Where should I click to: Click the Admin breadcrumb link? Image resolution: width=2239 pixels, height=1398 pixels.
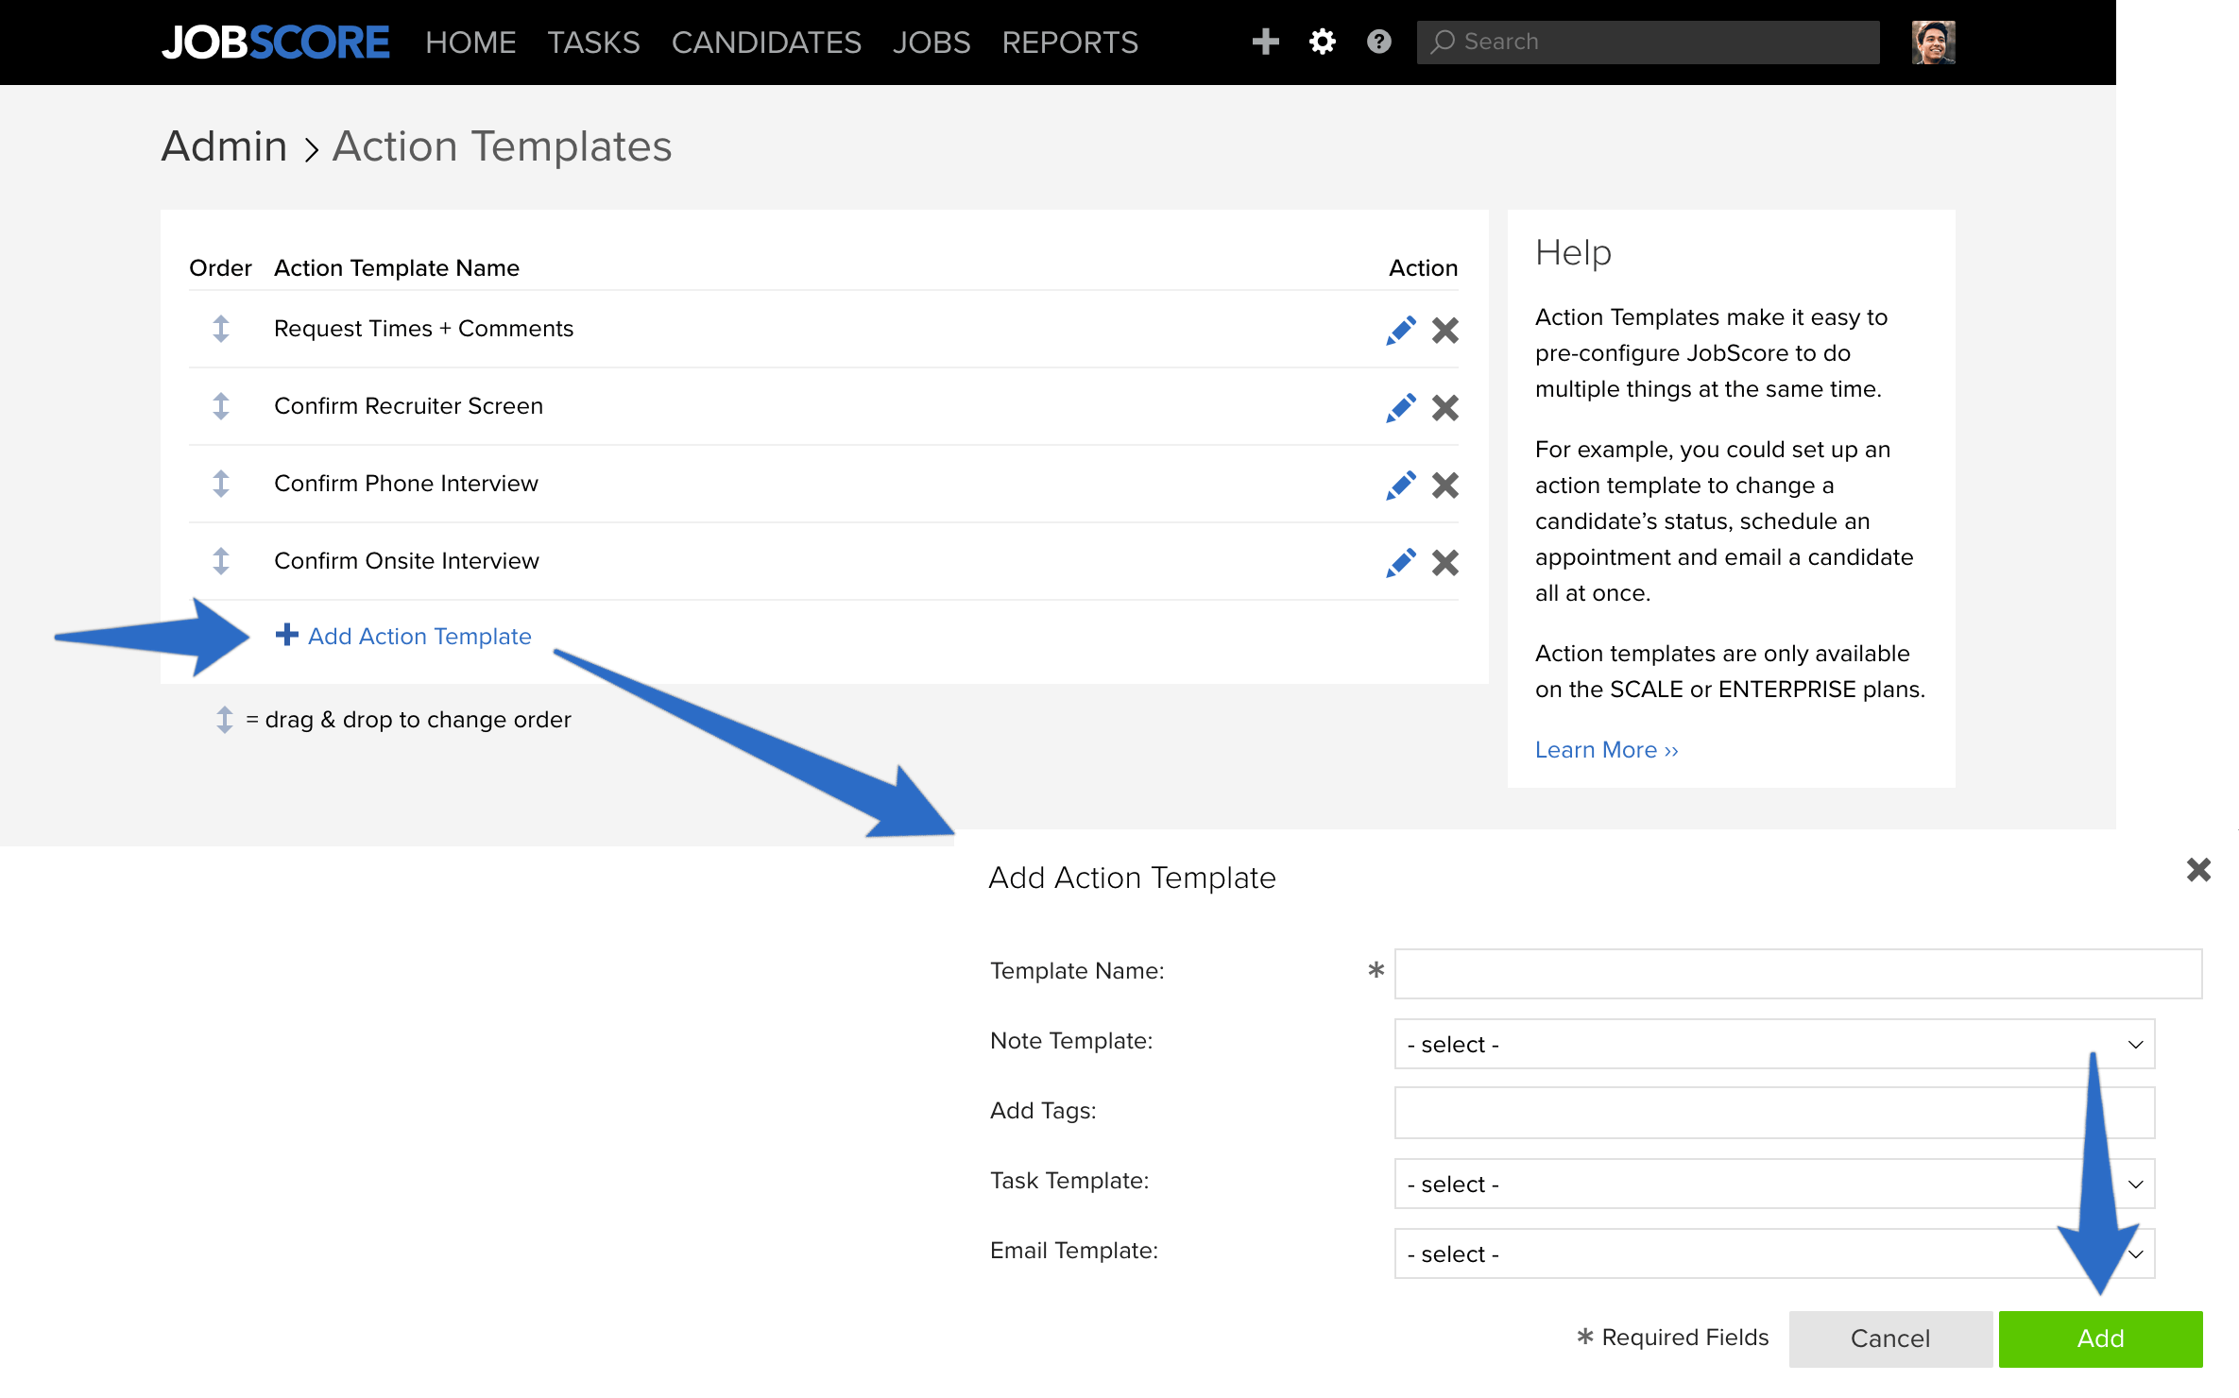(x=224, y=146)
